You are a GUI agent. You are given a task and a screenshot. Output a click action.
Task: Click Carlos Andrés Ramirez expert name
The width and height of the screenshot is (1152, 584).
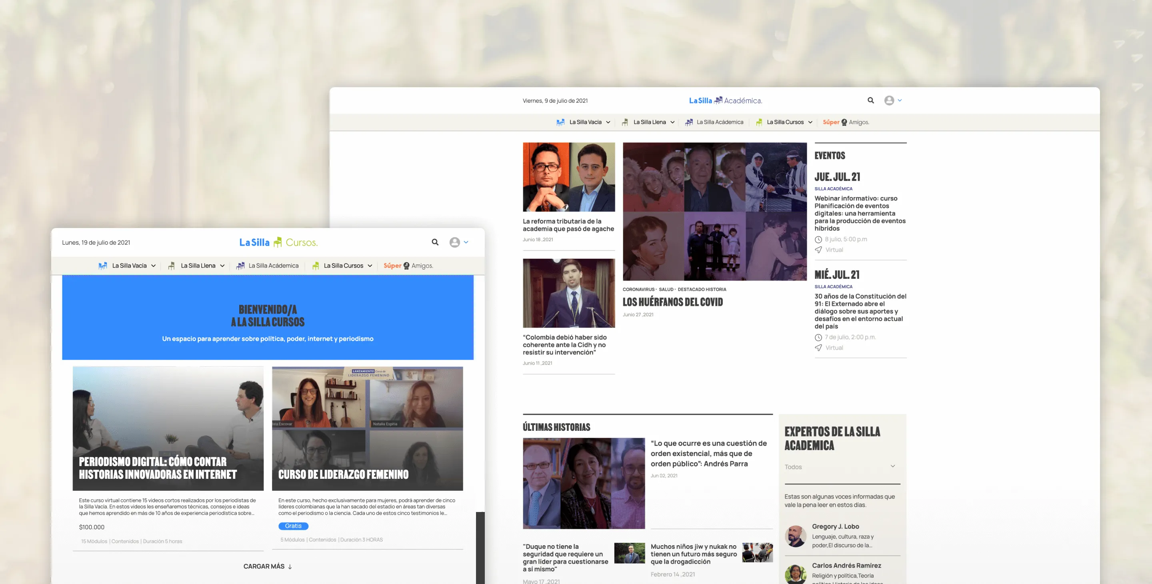[x=846, y=566]
